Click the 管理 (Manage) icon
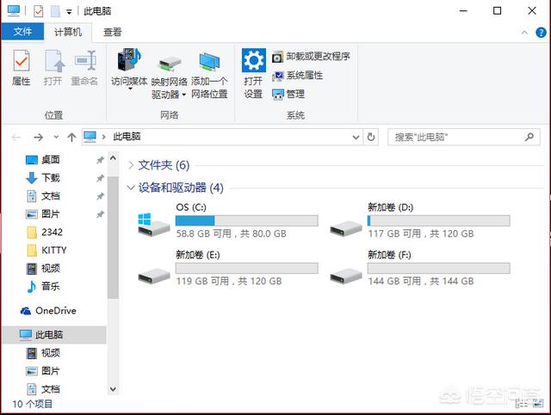The image size is (551, 415). [277, 95]
